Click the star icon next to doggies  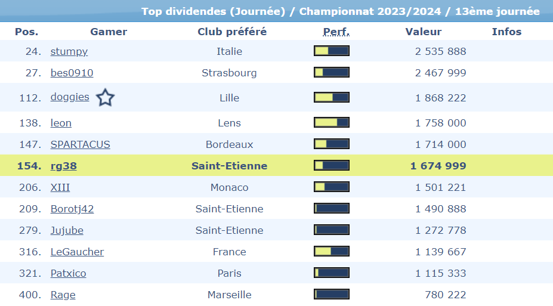coord(105,97)
